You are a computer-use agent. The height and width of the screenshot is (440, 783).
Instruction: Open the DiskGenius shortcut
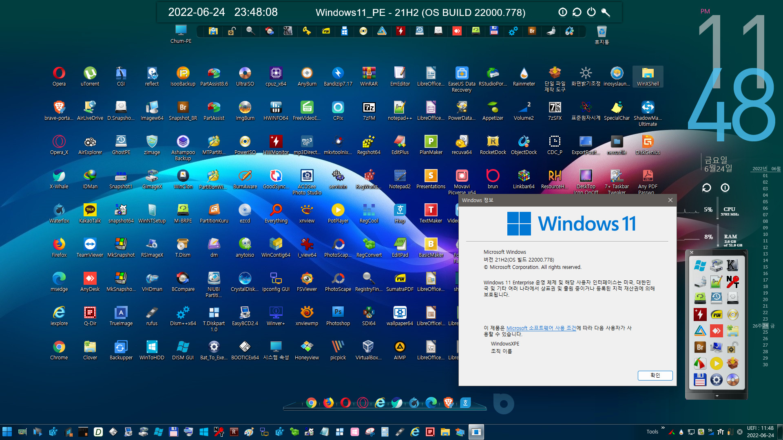pyautogui.click(x=648, y=145)
